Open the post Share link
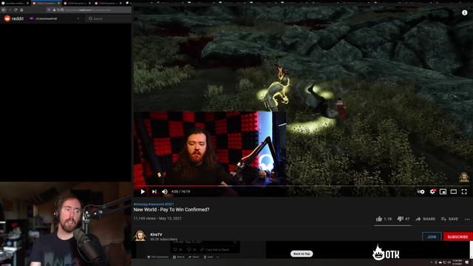473x266 pixels. (194, 257)
